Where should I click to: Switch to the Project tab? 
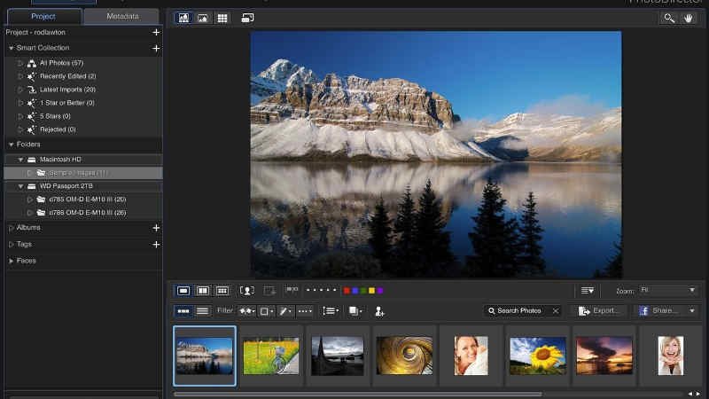43,16
